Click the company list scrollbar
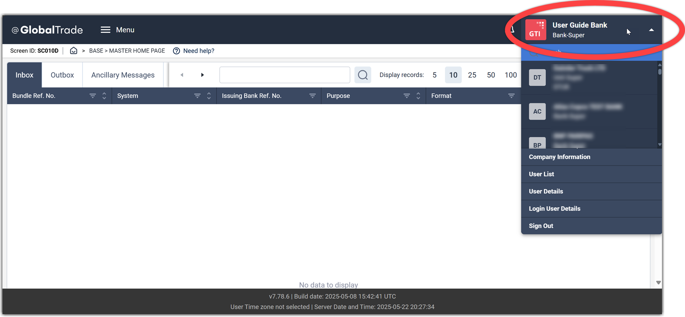The height and width of the screenshot is (317, 685). (x=660, y=71)
